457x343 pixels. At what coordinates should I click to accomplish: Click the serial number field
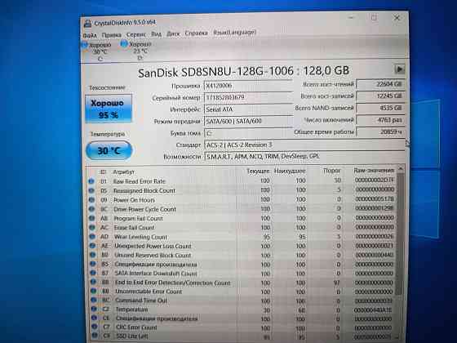249,97
